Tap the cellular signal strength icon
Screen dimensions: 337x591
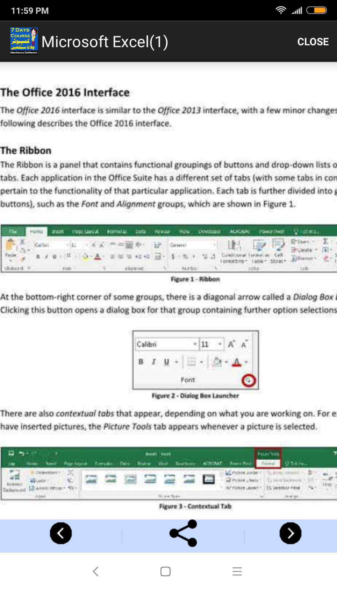tap(297, 10)
